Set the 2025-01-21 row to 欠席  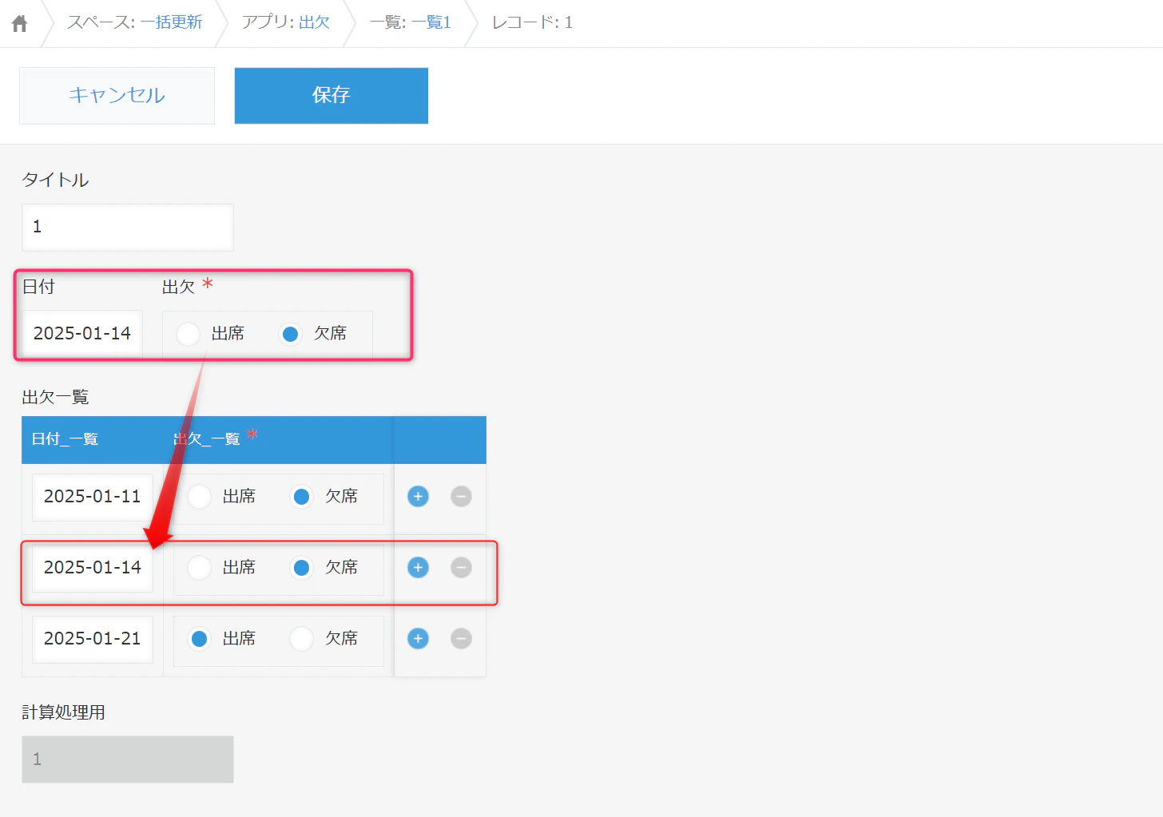302,639
